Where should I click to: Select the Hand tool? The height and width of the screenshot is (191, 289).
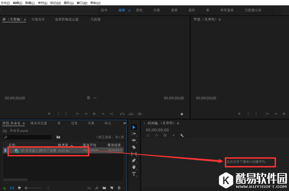134,167
